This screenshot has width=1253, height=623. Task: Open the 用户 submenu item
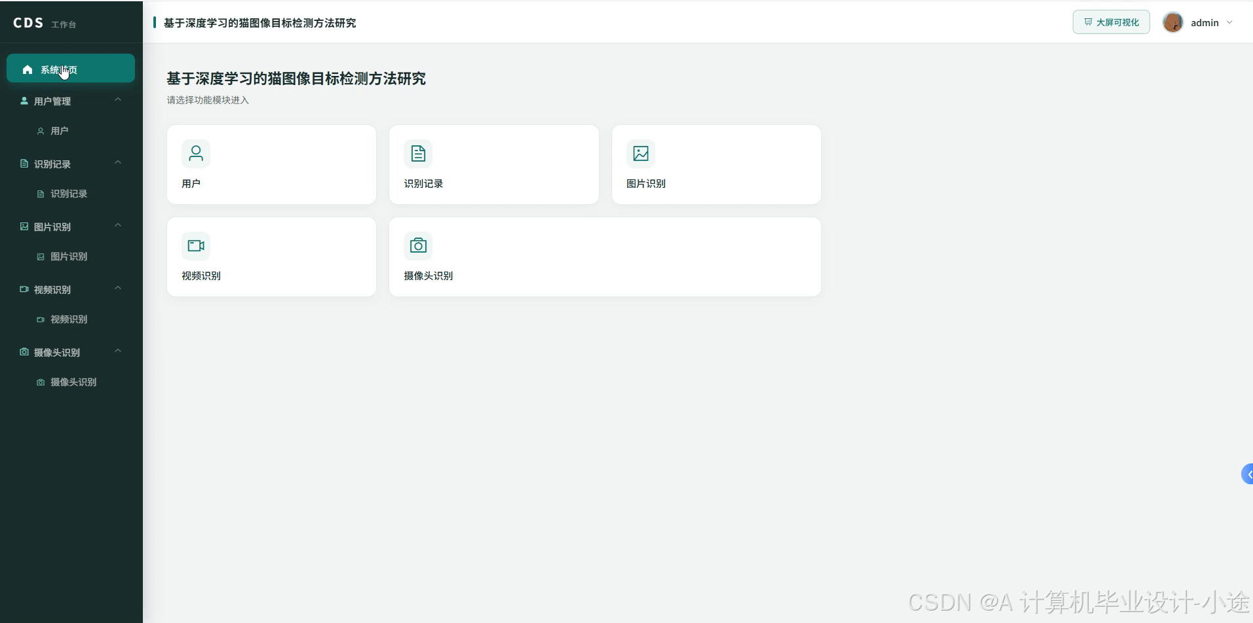pos(71,131)
